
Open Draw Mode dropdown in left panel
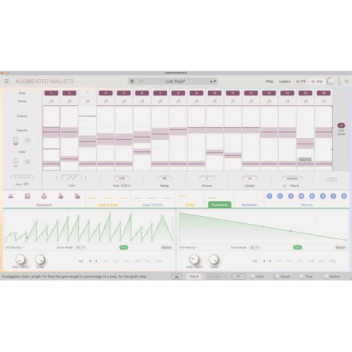point(80,248)
